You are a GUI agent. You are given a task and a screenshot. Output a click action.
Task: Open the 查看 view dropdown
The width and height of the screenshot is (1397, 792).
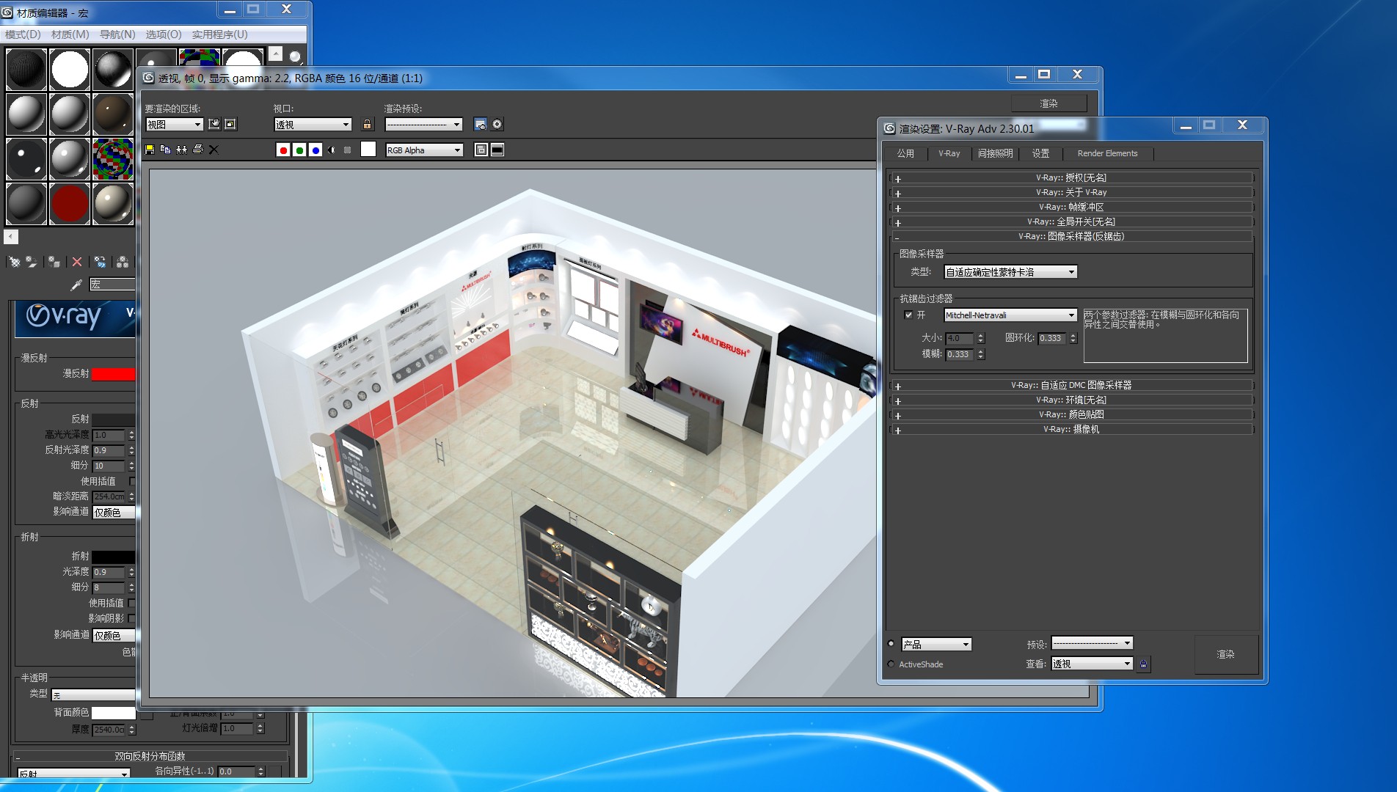pyautogui.click(x=1093, y=664)
